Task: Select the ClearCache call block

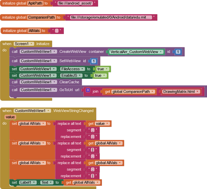Action: [x=69, y=82]
